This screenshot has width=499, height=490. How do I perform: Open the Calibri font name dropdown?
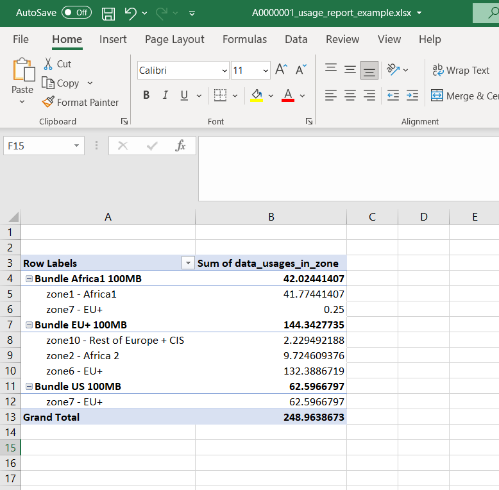click(224, 71)
